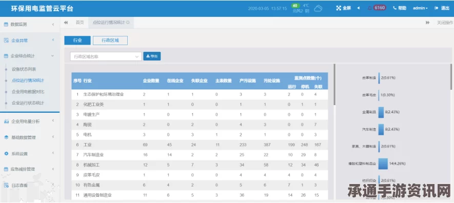Click the 电镀生产 row name
Screen dimensions: 454x203
pos(91,115)
